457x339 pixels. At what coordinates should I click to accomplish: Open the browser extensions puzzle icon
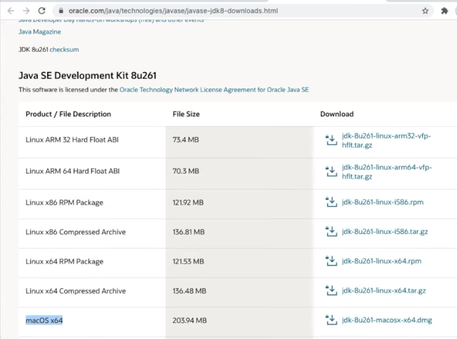pyautogui.click(x=444, y=11)
